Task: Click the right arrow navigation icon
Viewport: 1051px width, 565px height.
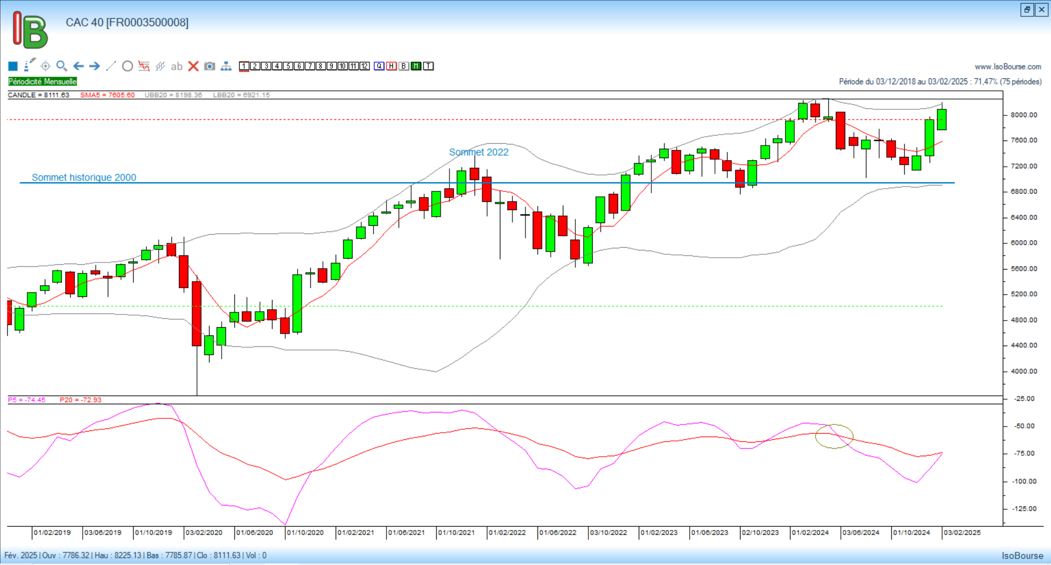Action: click(95, 66)
